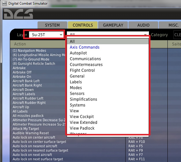This screenshot has width=181, height=162.
Task: Select Auto lock on center aircraft
Action: pos(34,137)
